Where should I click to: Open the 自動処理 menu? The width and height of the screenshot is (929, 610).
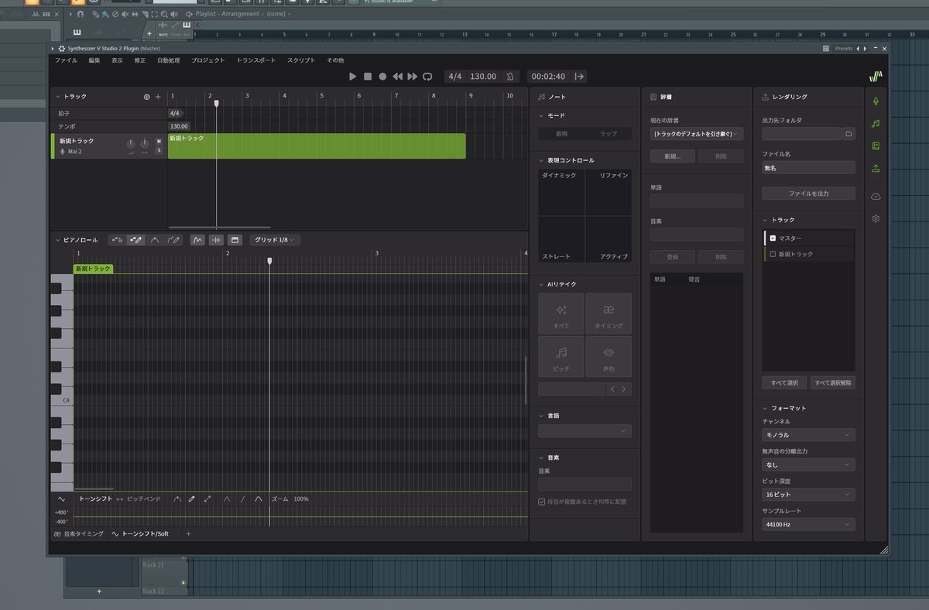coord(169,60)
